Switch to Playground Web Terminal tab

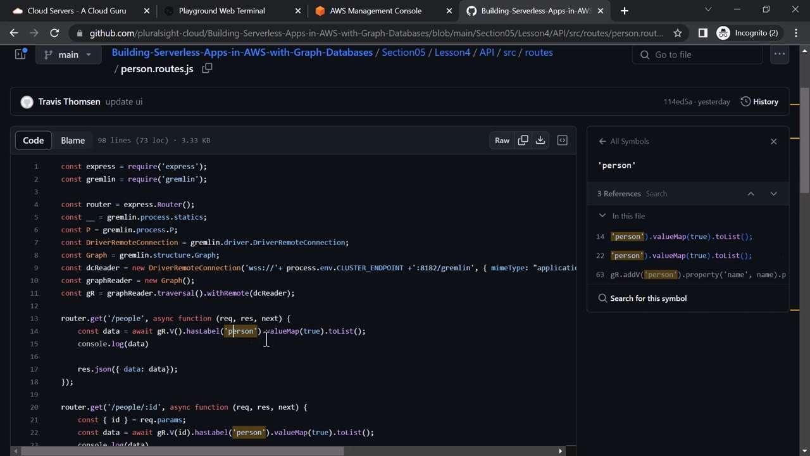pos(221,11)
